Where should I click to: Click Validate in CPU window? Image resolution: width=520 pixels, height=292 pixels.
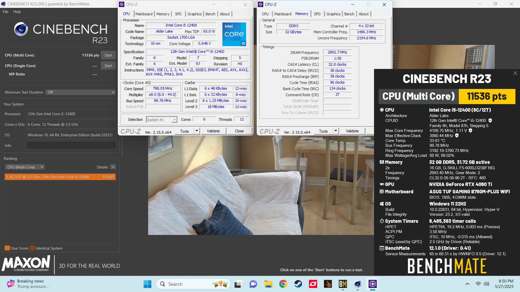point(213,131)
